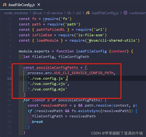
Task: Click the break statement in the loop
Action: tap(37, 122)
